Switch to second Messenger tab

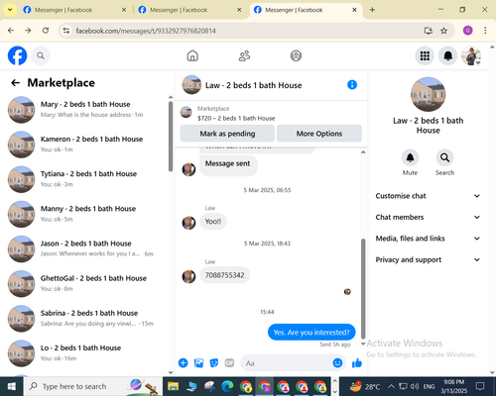coord(189,10)
